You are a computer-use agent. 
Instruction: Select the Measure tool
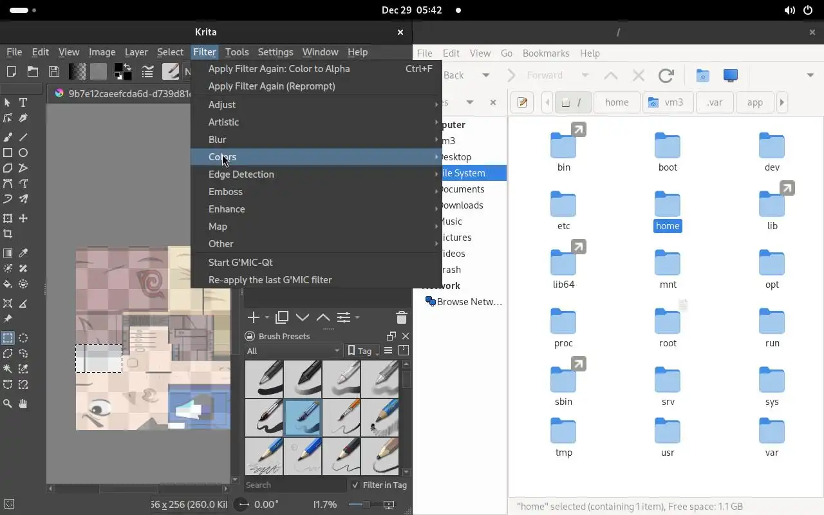pos(23,303)
